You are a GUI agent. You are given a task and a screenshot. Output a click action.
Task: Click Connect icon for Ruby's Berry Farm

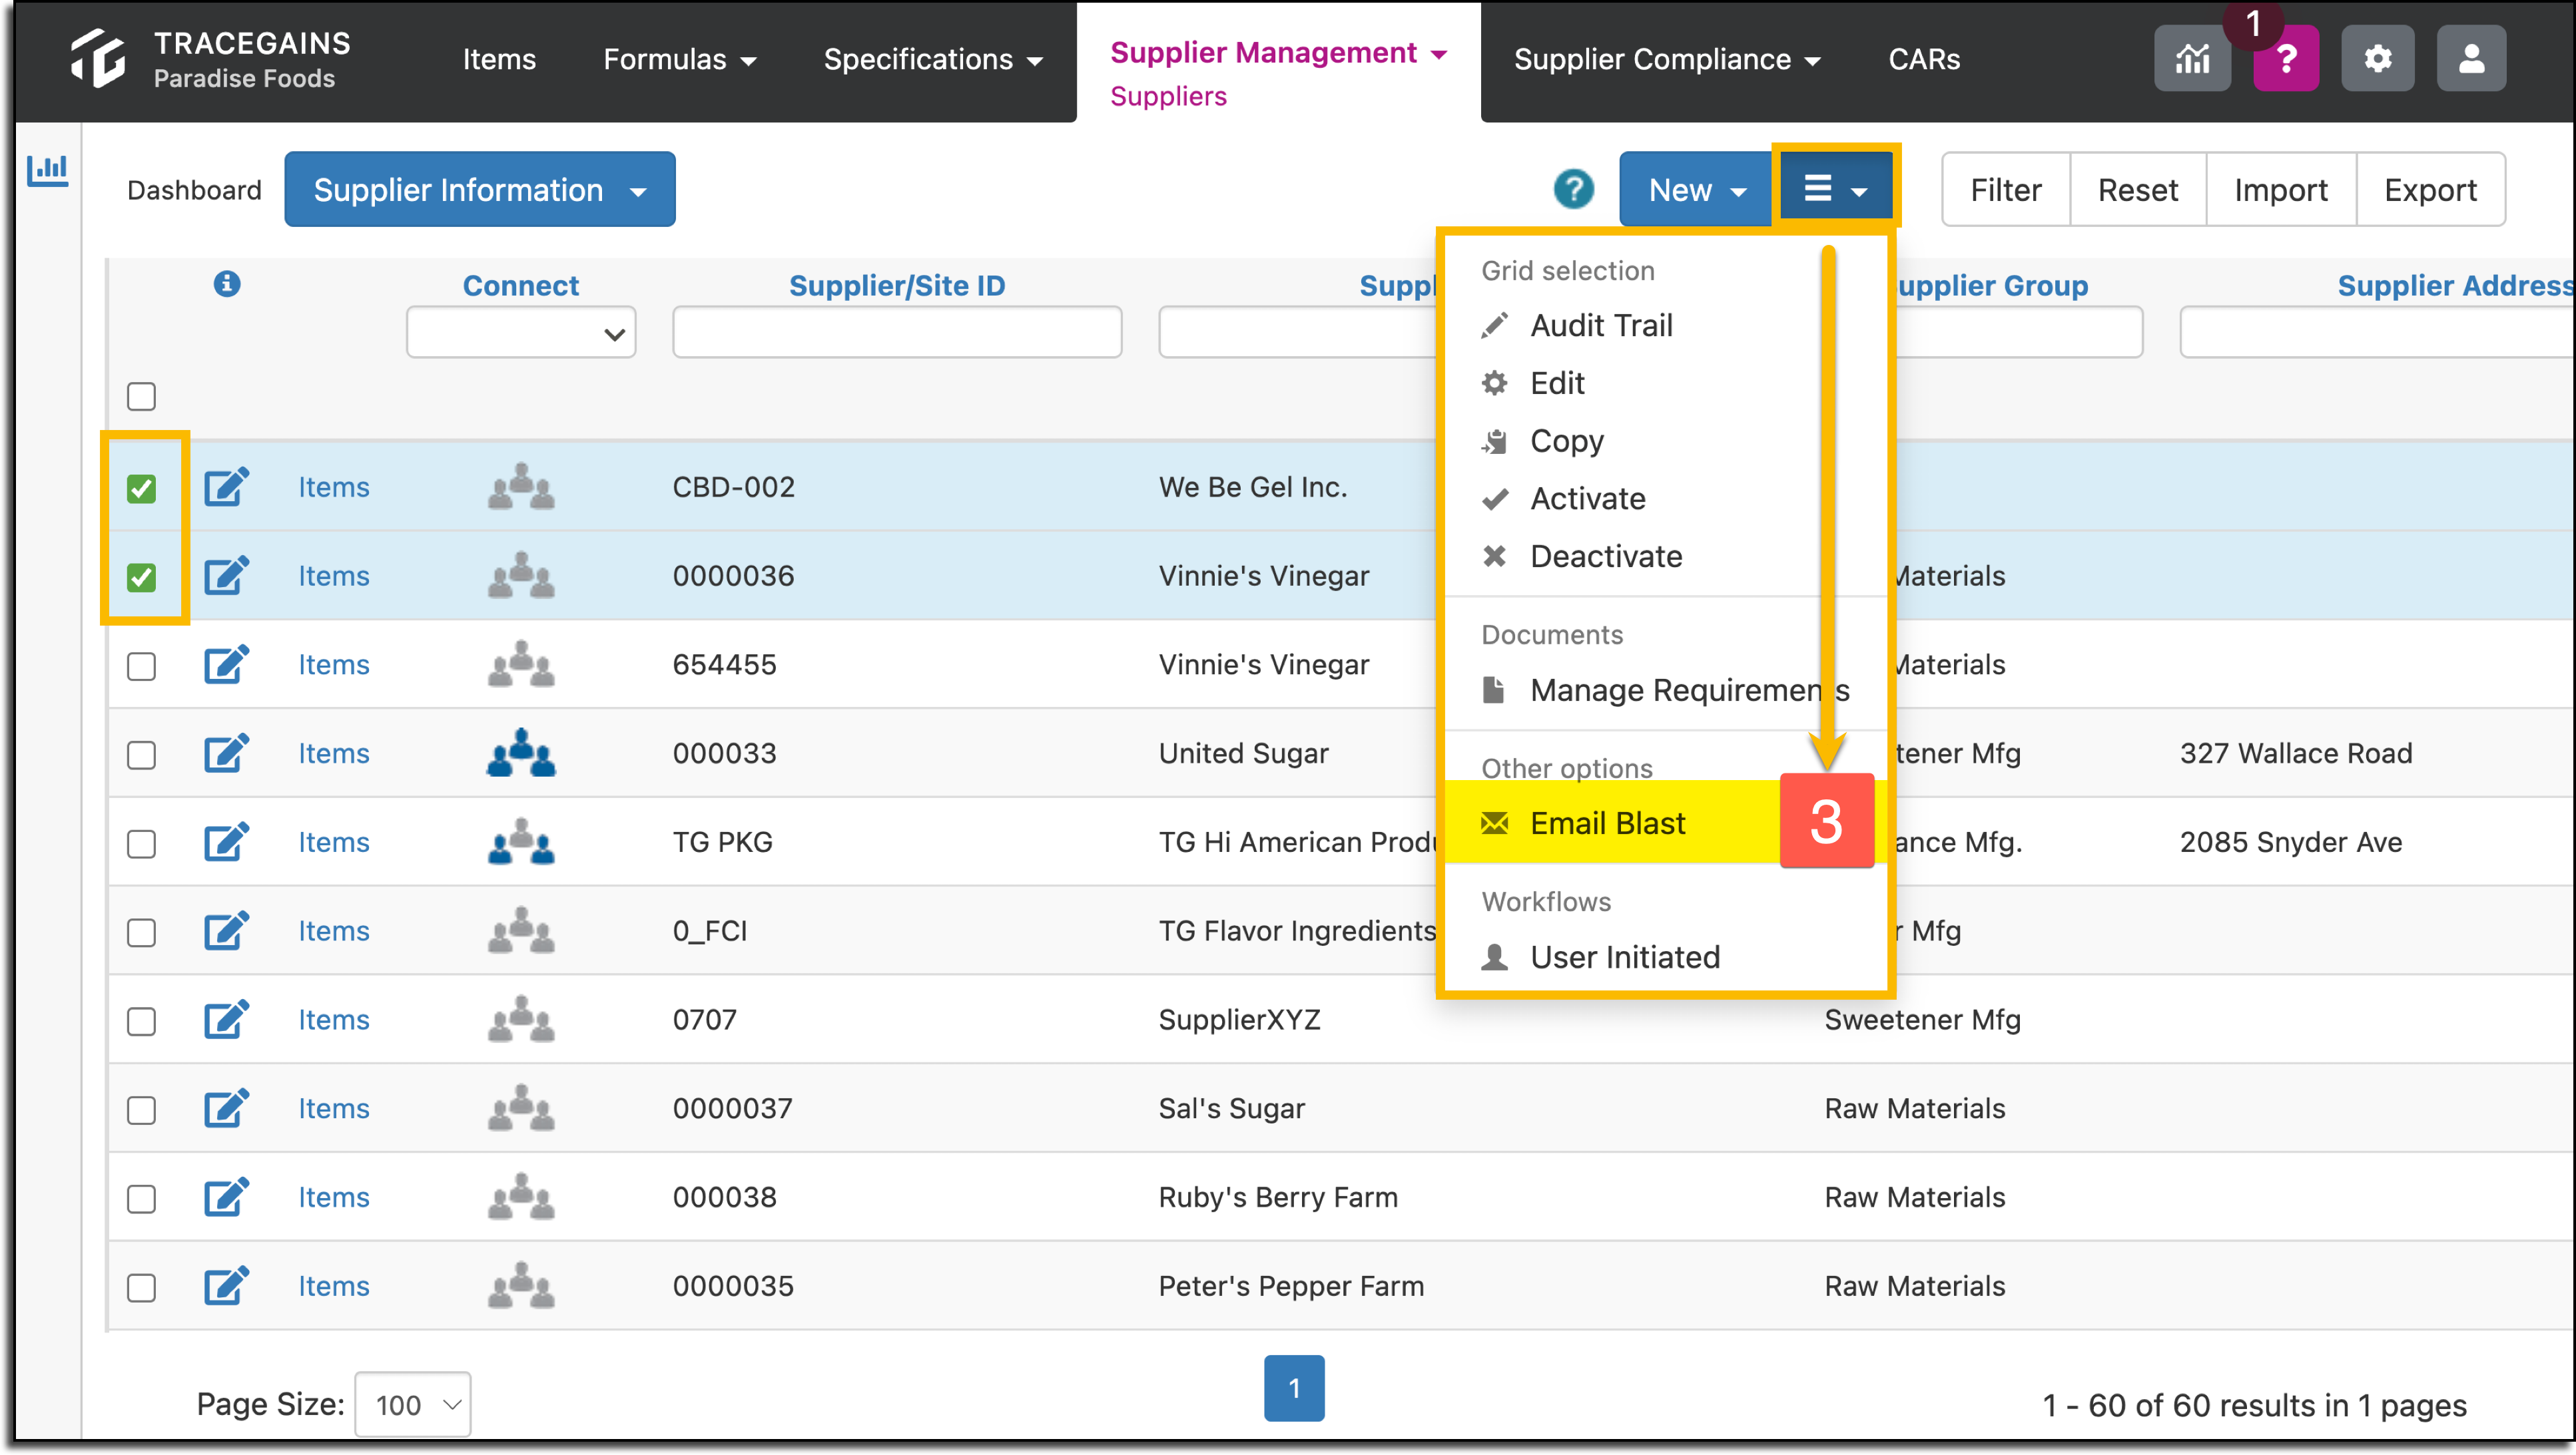[x=521, y=1197]
